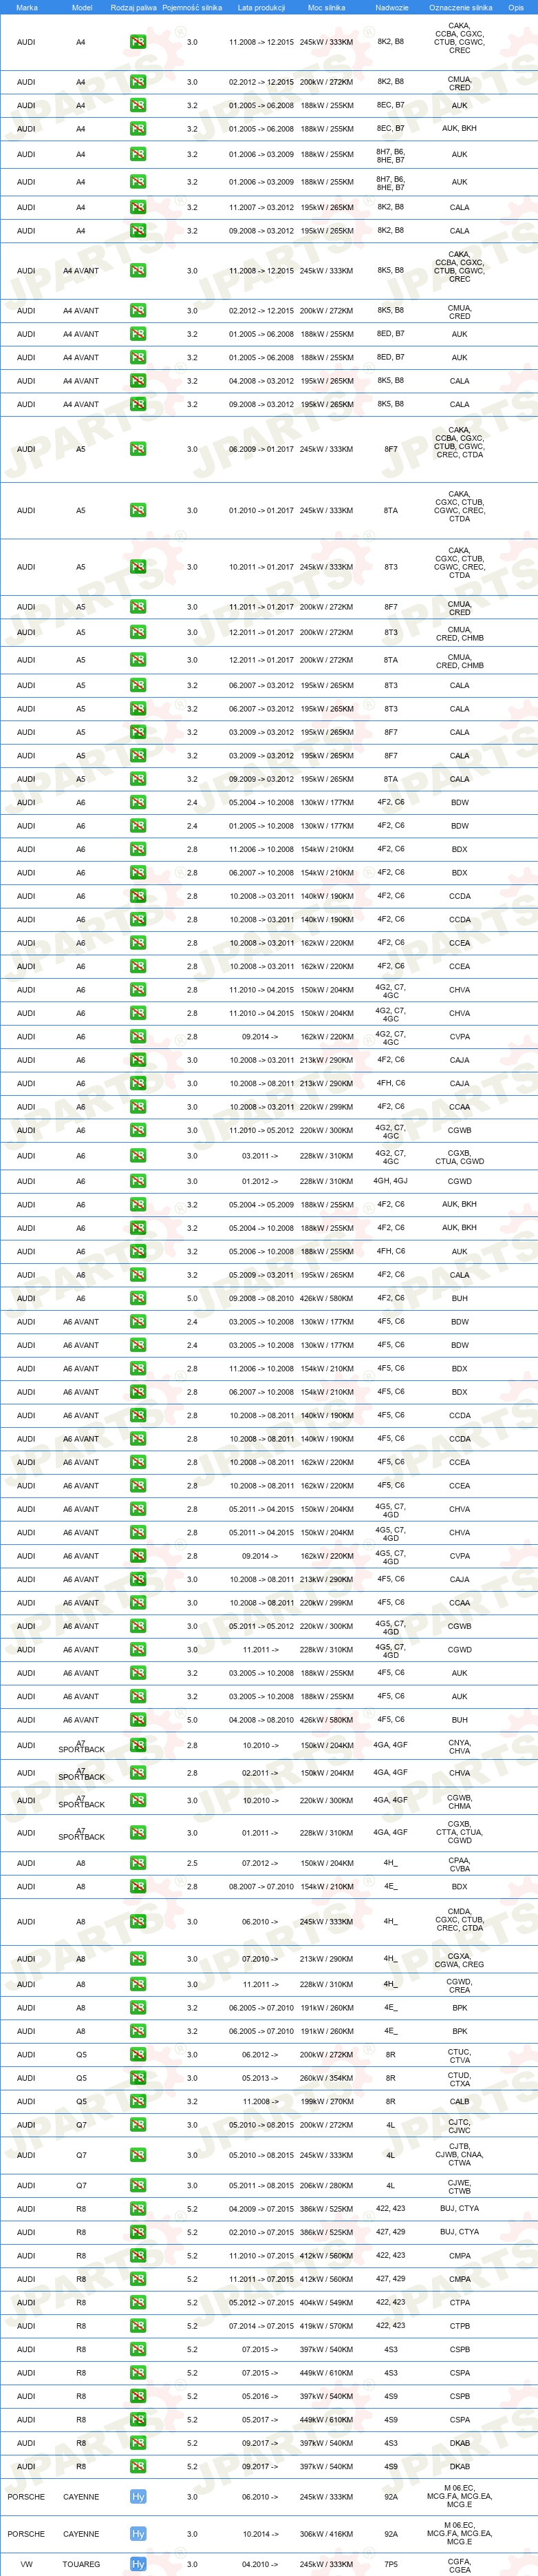
Task: Click petrol icon for A6 4G2 CVPA row
Action: coord(138,1037)
